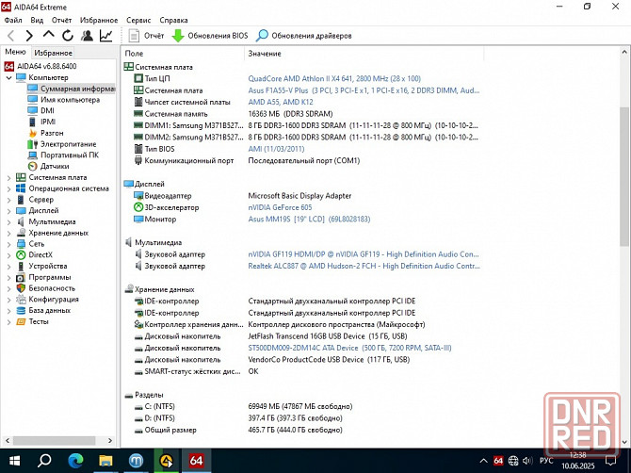Image resolution: width=631 pixels, height=473 pixels.
Task: Open QuadCore AMD Athlon II X4 641 link
Action: (334, 78)
